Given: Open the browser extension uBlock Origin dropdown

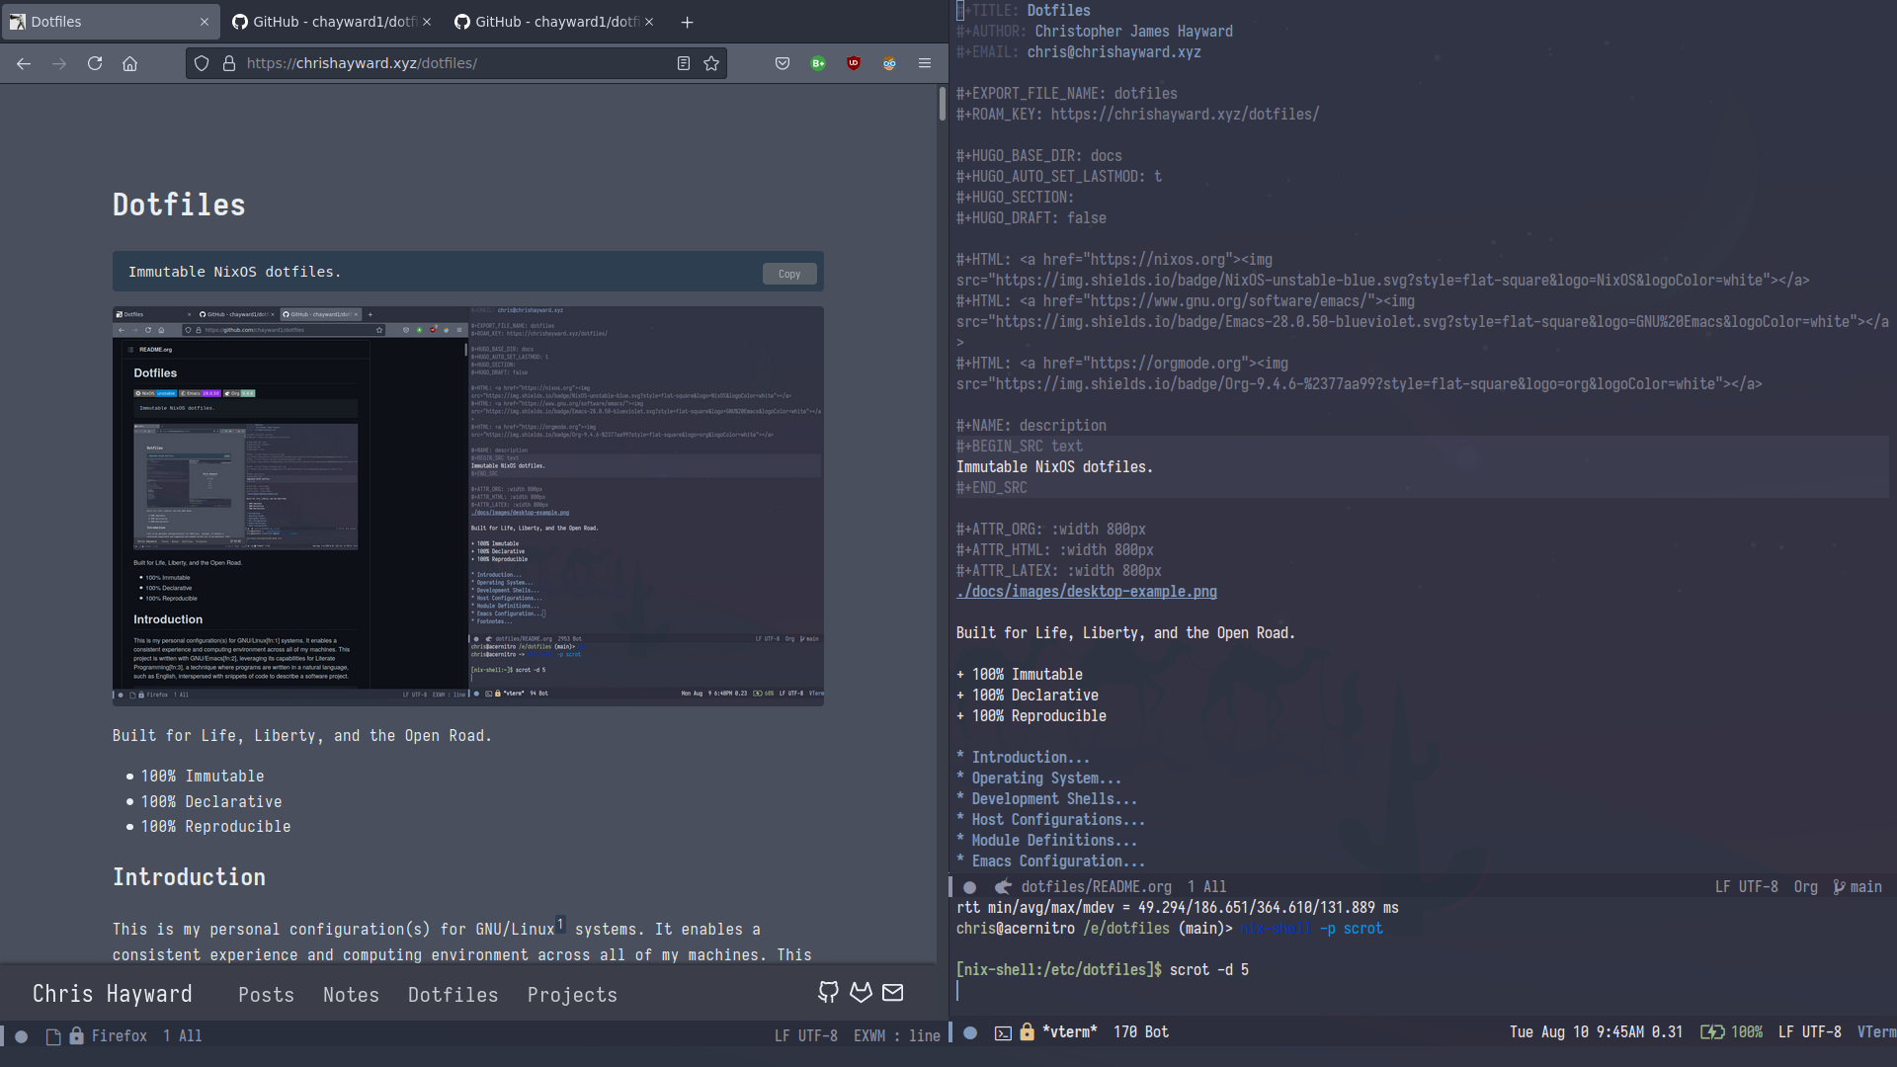Looking at the screenshot, I should 854,62.
